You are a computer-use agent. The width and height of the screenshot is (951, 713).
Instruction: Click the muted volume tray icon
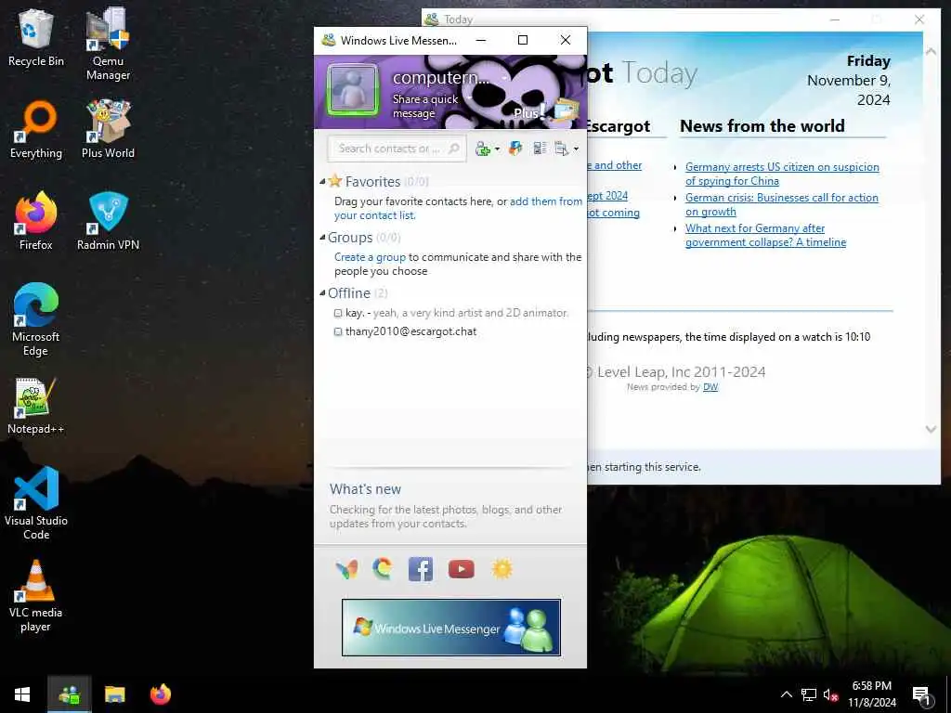(x=831, y=694)
